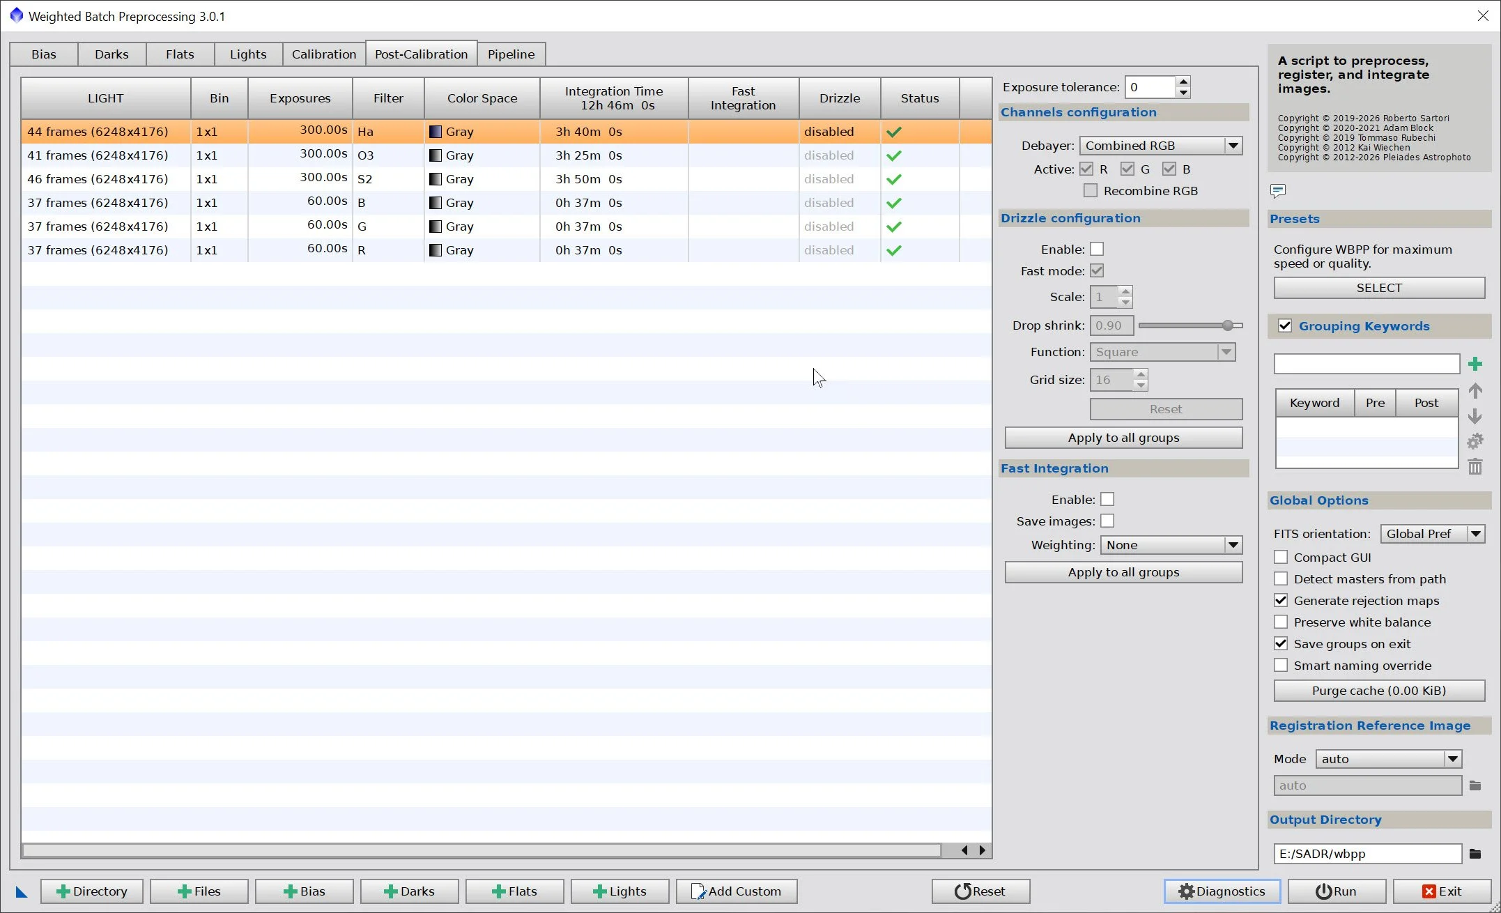
Task: Click O3 row green status checkmark
Action: click(894, 155)
